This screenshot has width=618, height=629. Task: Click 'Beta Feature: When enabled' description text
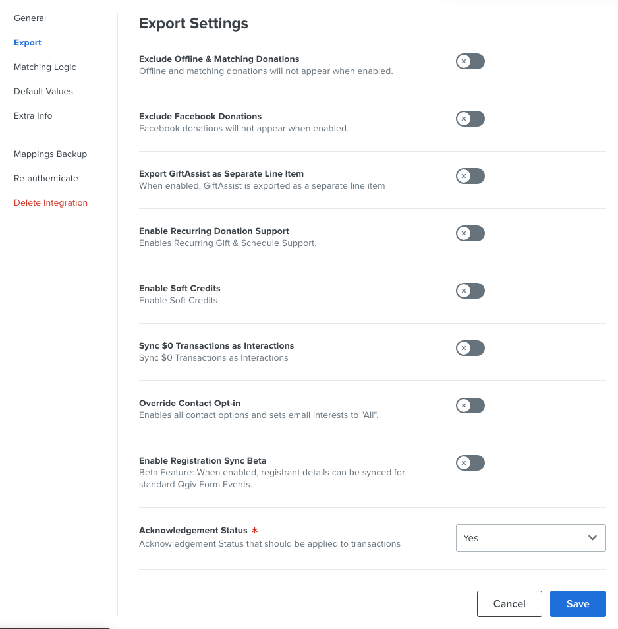click(272, 478)
